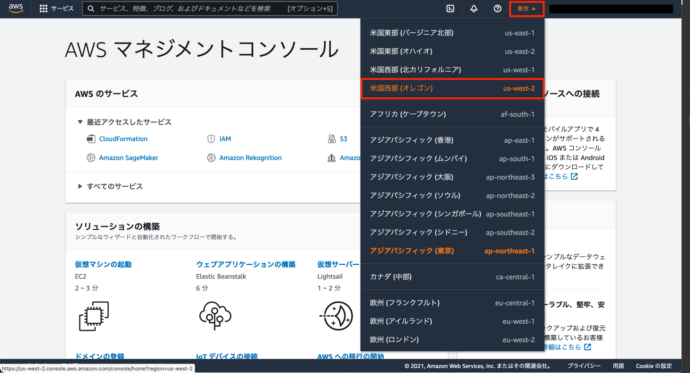Click the EC2 chip illustration icon

click(94, 316)
